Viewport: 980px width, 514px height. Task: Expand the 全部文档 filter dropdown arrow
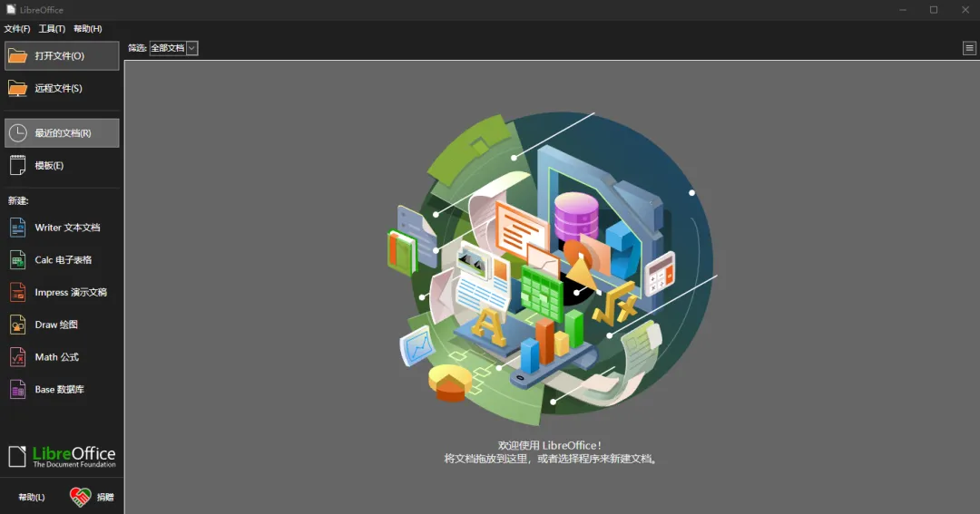coord(191,48)
